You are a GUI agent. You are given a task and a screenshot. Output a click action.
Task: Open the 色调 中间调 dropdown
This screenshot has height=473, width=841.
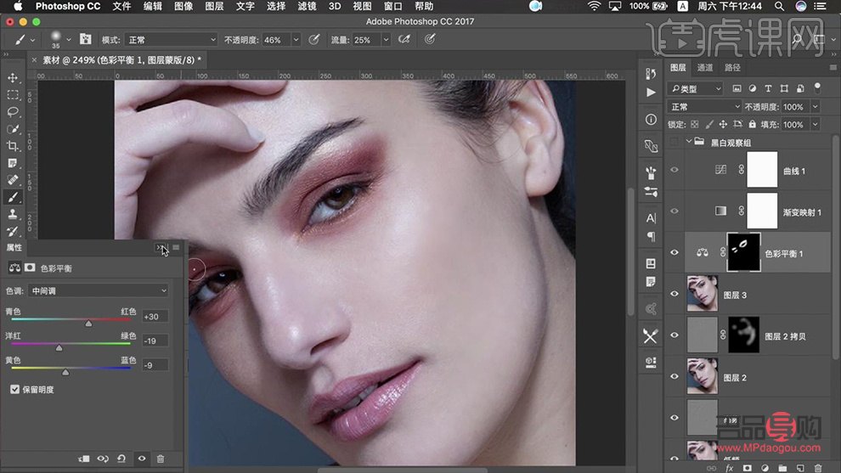pos(98,290)
